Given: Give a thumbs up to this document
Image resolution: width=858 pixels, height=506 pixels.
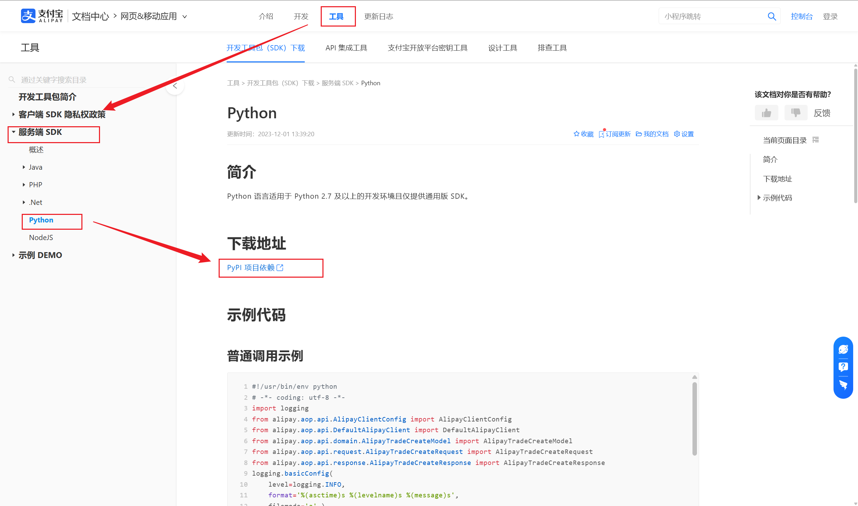Looking at the screenshot, I should [766, 112].
